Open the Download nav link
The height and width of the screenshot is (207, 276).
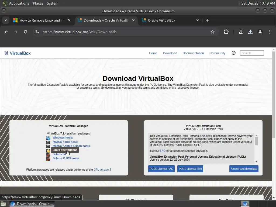[x=170, y=53]
